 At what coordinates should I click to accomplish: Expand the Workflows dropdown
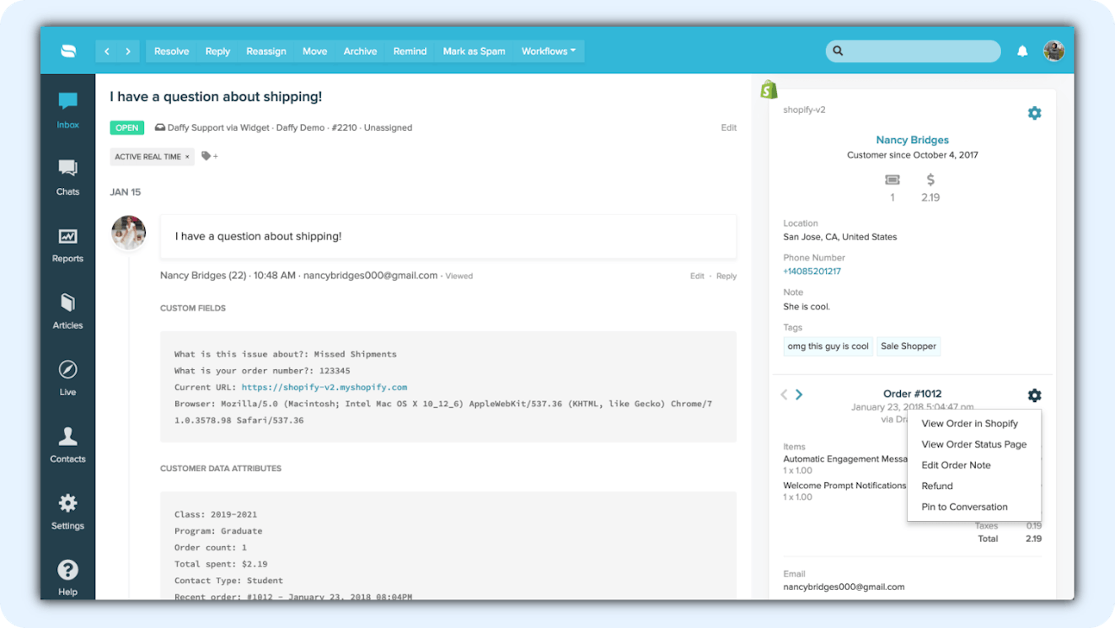coord(549,51)
